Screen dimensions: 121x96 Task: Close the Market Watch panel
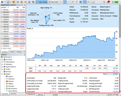[x=25, y=5]
